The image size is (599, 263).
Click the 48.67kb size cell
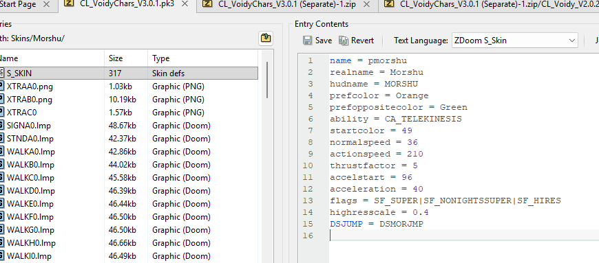pos(123,125)
